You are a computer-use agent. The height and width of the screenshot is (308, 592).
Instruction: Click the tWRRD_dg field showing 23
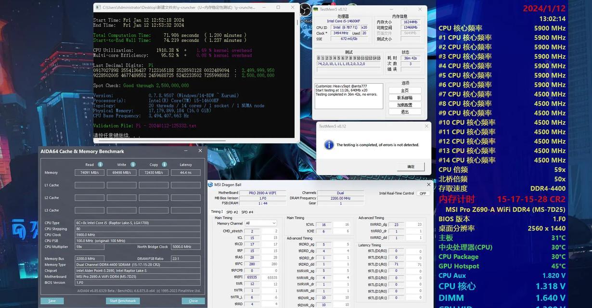[x=396, y=225]
